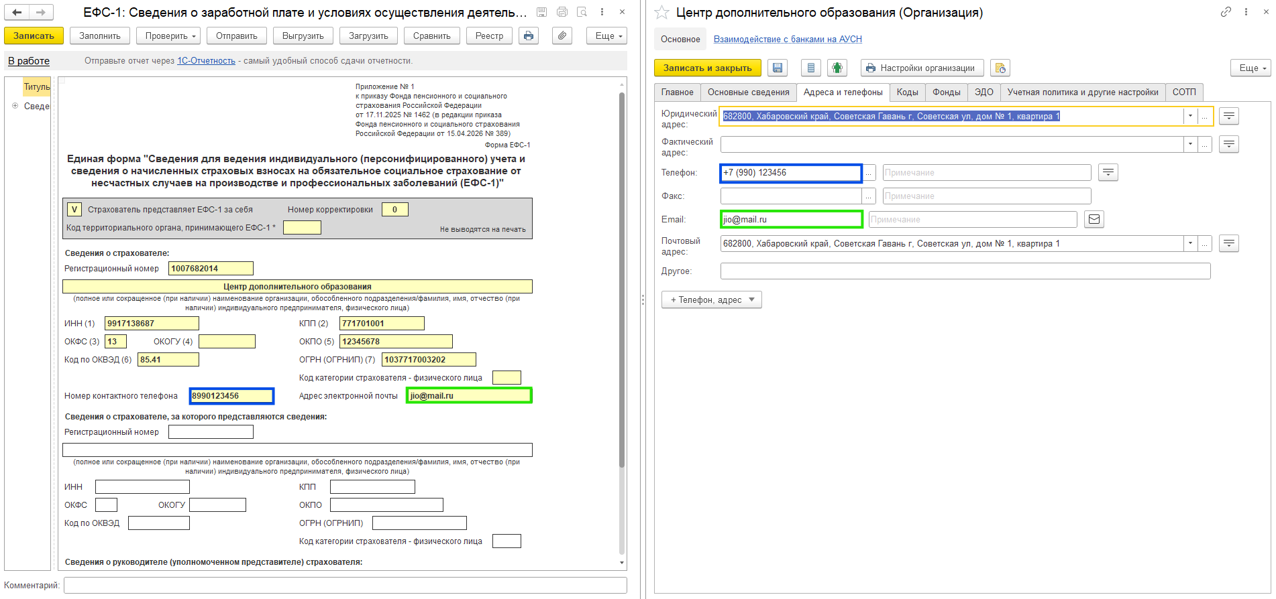1276x599 pixels.
Task: Open Взаимодействие с банками на АУСН link
Action: point(788,39)
